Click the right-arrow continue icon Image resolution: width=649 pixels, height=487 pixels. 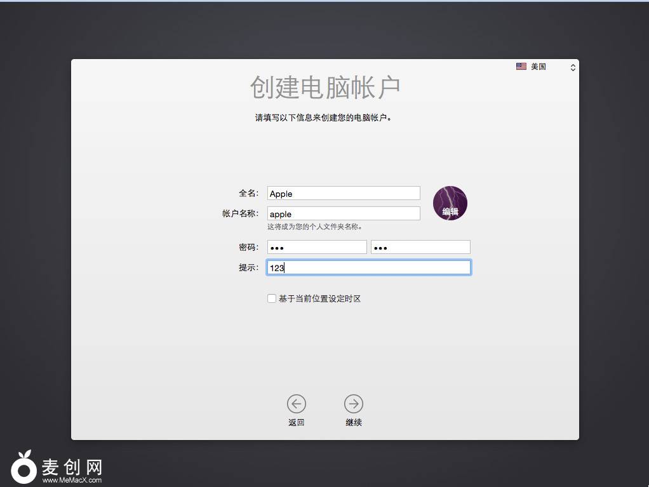click(x=354, y=404)
